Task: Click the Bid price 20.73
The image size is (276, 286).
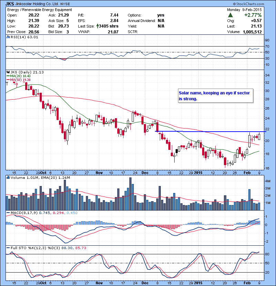Action: click(x=63, y=26)
